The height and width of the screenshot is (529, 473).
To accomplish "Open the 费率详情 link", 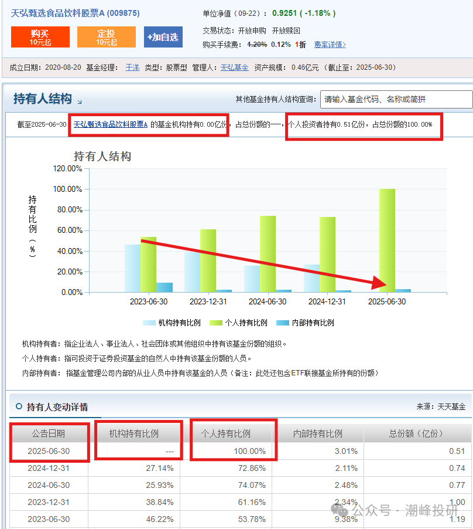I will 330,45.
